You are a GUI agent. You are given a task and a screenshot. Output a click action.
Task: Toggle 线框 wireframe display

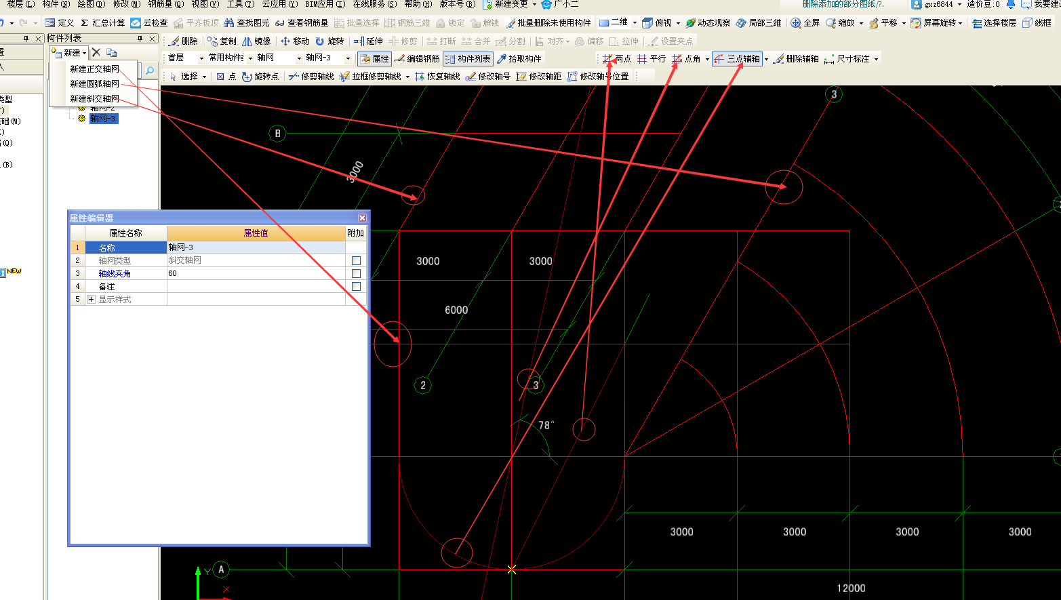(1037, 23)
